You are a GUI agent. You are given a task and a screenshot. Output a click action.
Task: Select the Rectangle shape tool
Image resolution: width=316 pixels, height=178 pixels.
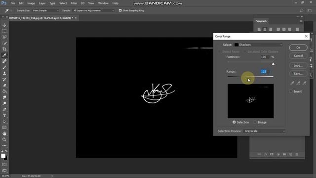point(4,128)
